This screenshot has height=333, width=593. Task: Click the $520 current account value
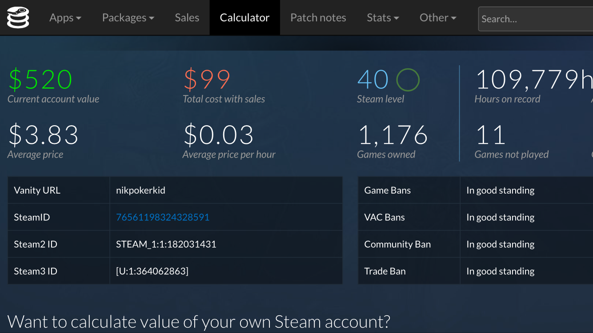point(40,80)
